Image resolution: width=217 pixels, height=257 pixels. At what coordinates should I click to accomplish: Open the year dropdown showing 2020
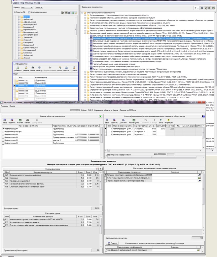point(39,7)
